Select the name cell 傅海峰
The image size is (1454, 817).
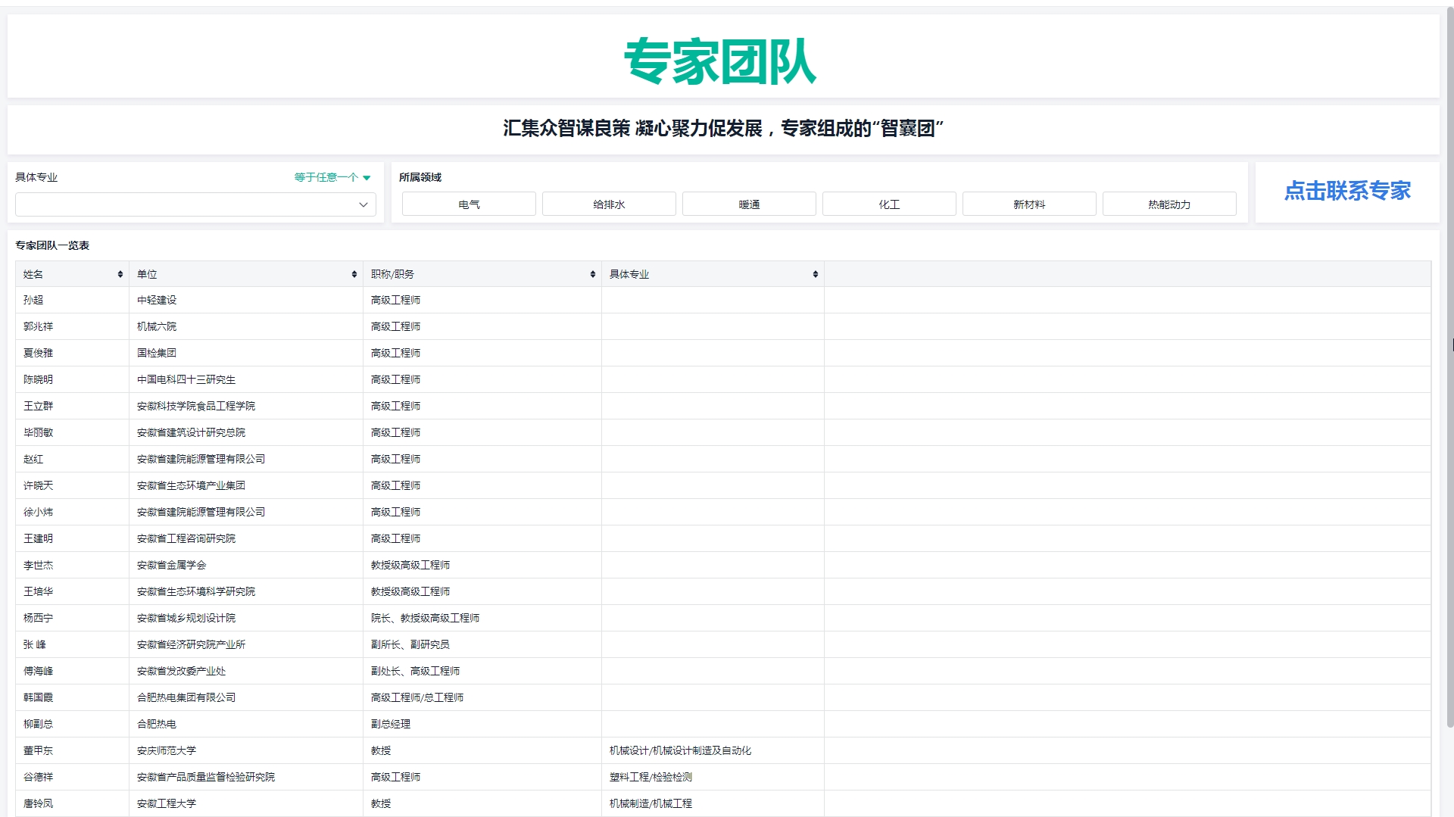pos(72,671)
